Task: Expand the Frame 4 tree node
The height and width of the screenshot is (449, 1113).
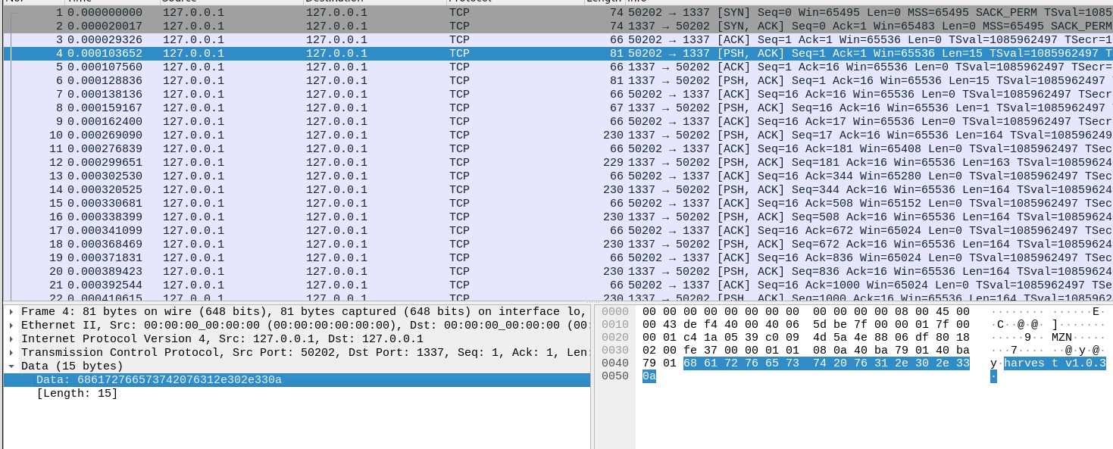Action: tap(10, 312)
